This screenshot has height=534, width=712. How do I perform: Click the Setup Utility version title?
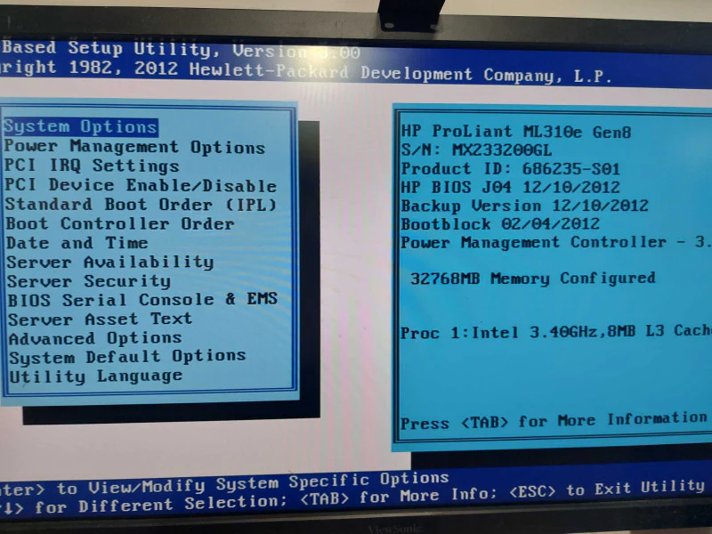tap(181, 50)
